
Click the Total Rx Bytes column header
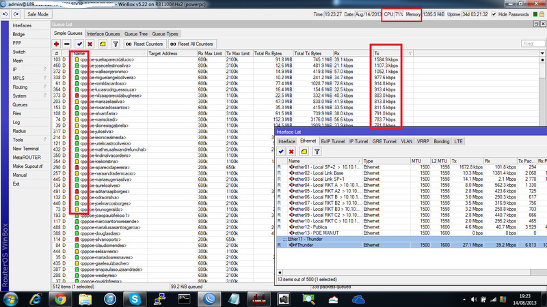pos(272,53)
